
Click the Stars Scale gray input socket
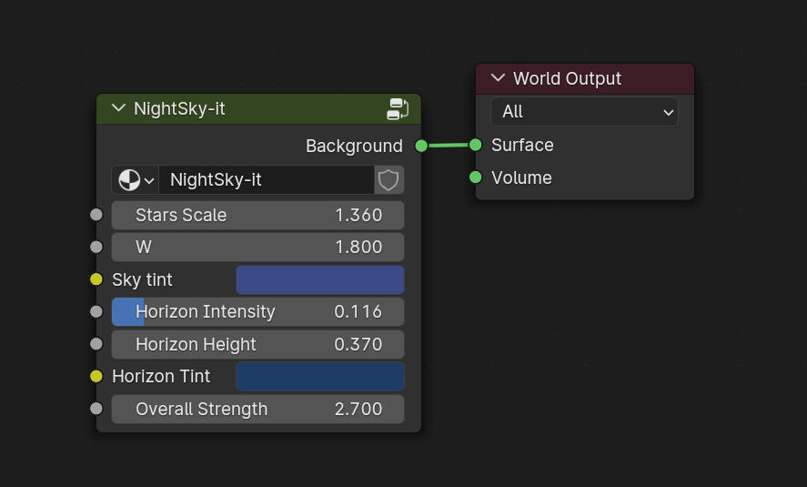tap(96, 215)
